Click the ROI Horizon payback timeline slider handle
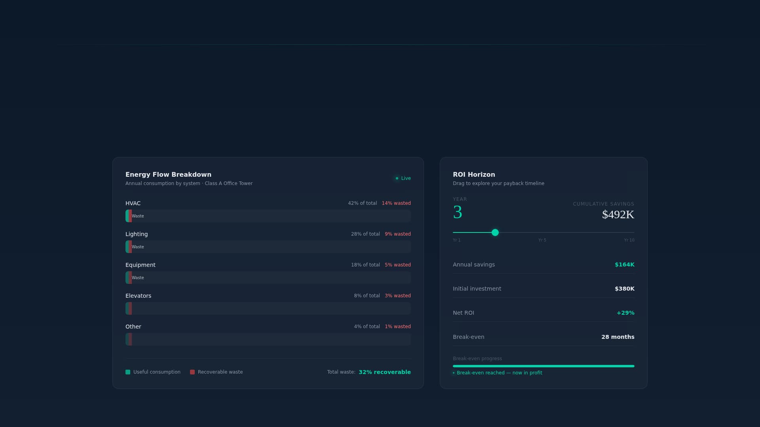Image resolution: width=760 pixels, height=427 pixels. point(495,233)
